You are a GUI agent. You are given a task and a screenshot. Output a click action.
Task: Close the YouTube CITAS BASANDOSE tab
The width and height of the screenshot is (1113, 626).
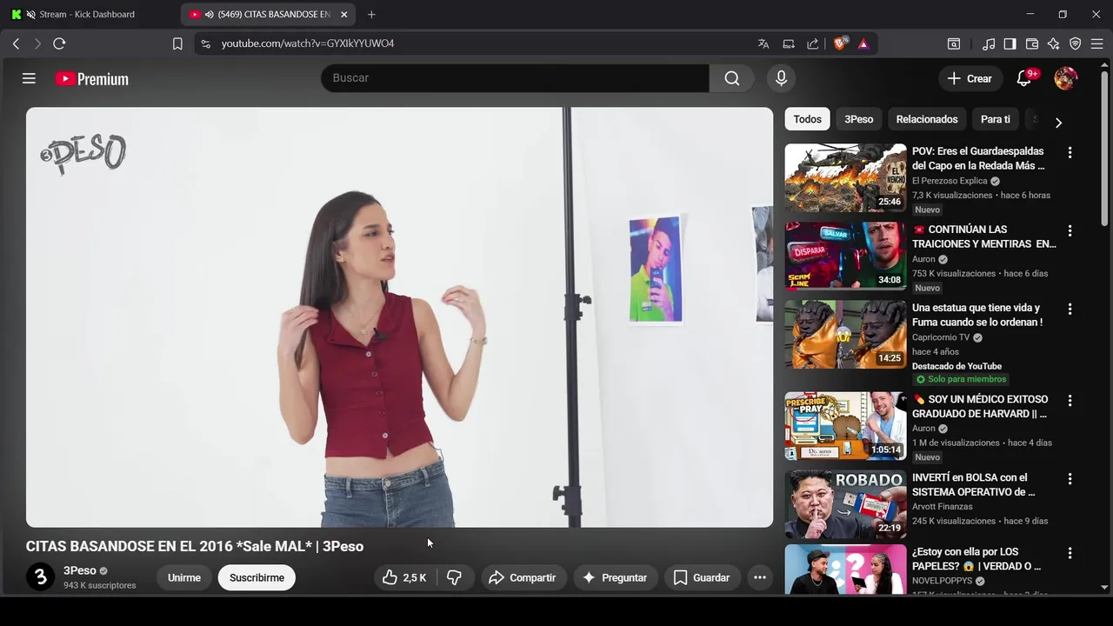(344, 15)
